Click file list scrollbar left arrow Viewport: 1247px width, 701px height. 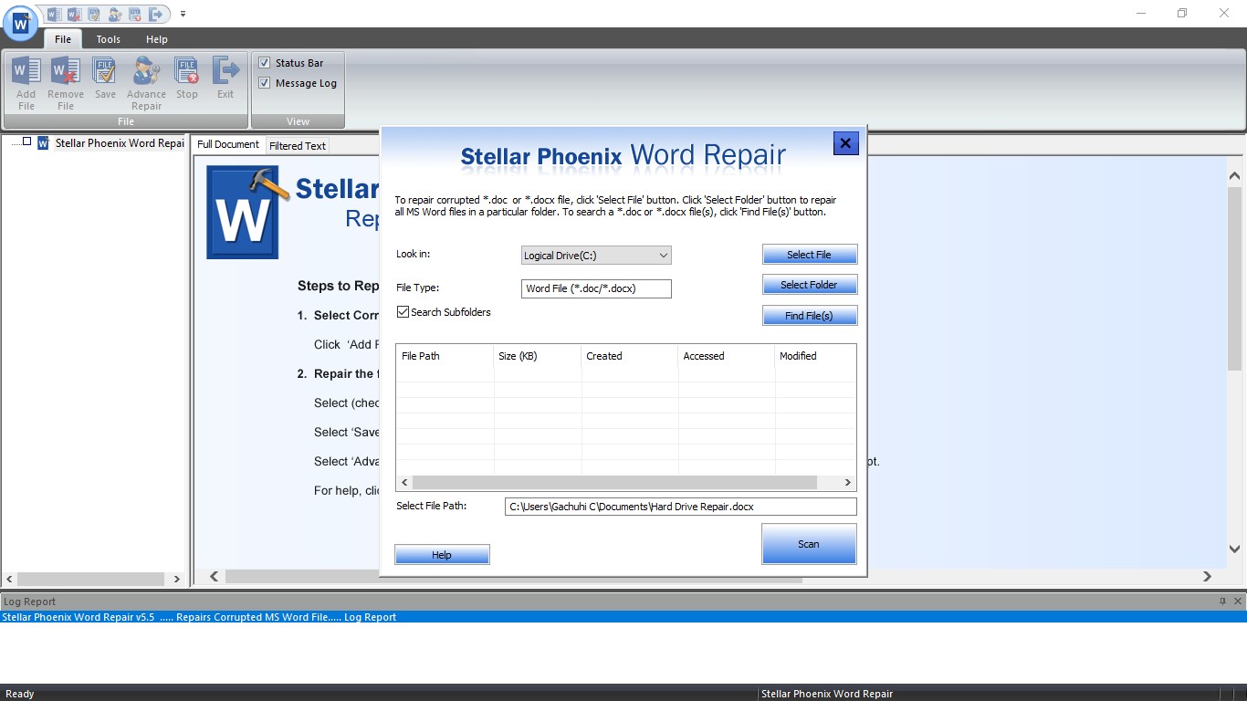(x=404, y=482)
